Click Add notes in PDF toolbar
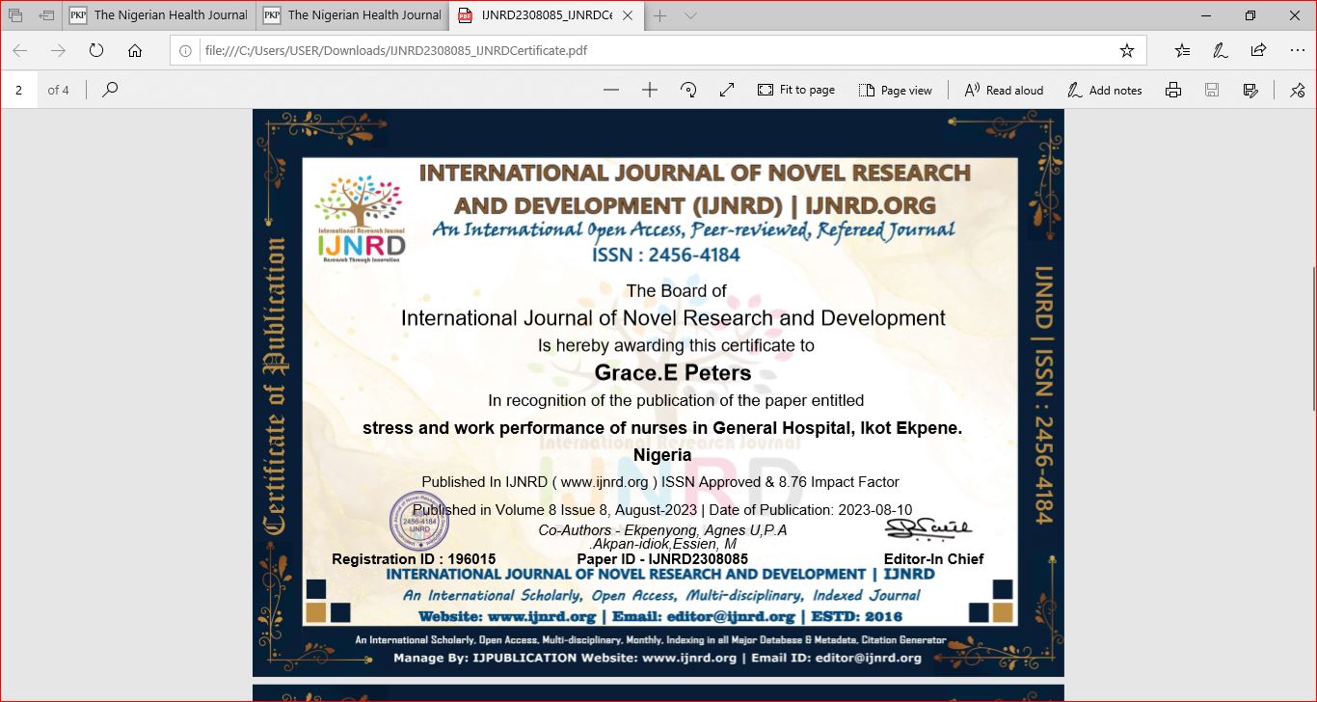 click(1105, 90)
